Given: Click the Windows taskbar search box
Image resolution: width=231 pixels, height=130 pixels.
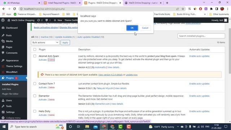Looking at the screenshot, I should pos(37,127).
